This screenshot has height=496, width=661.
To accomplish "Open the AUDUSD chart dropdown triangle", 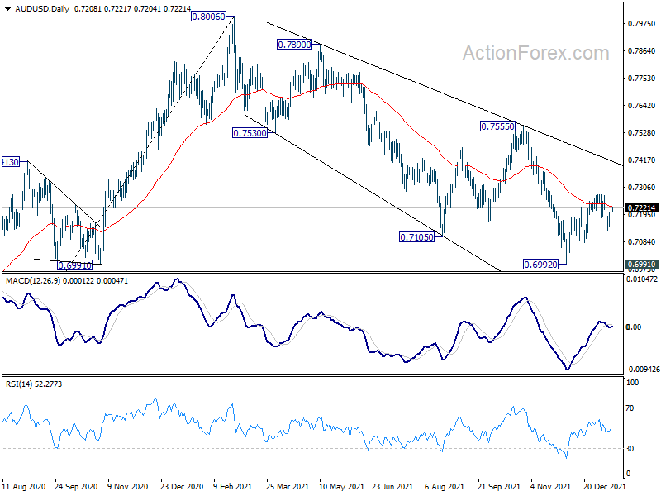I will pyautogui.click(x=7, y=9).
